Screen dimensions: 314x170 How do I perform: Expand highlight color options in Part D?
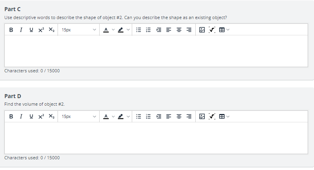click(128, 116)
